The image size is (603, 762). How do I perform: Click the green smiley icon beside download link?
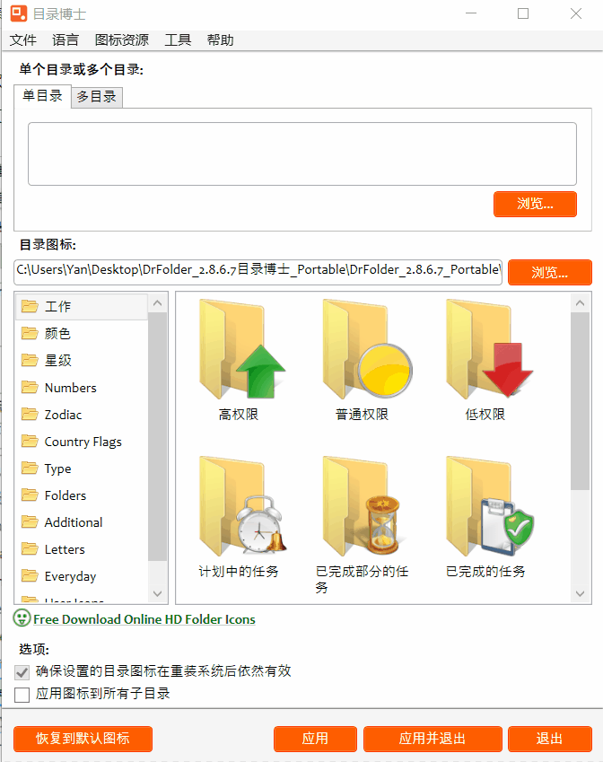[22, 618]
